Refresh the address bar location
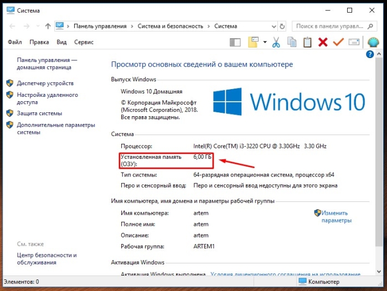Image resolution: width=387 pixels, height=291 pixels. (282, 26)
